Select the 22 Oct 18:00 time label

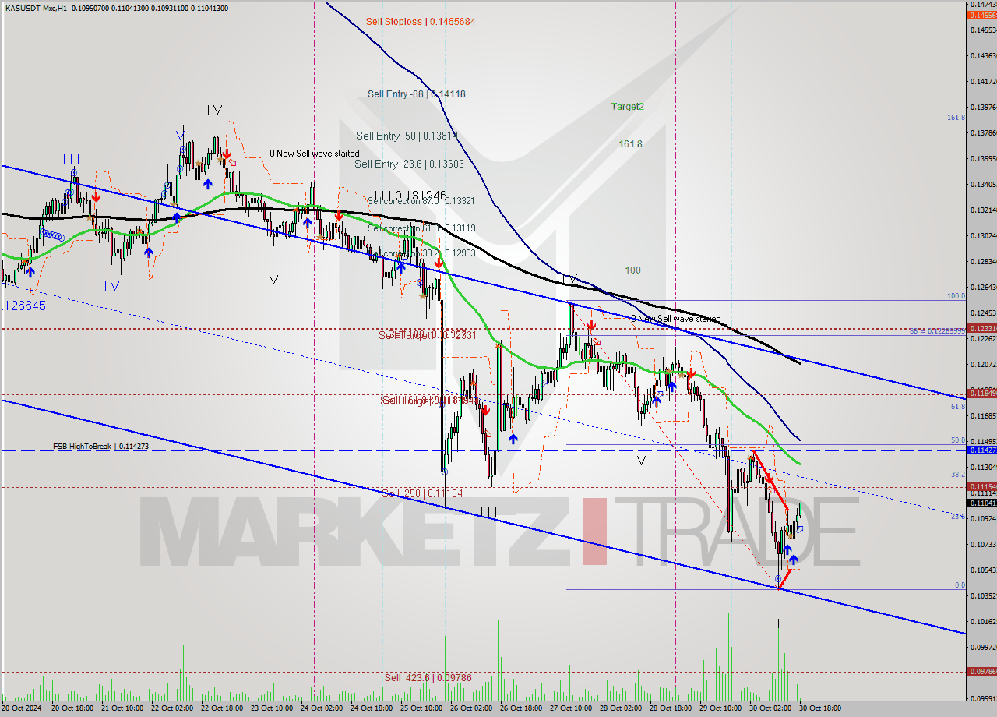point(223,708)
